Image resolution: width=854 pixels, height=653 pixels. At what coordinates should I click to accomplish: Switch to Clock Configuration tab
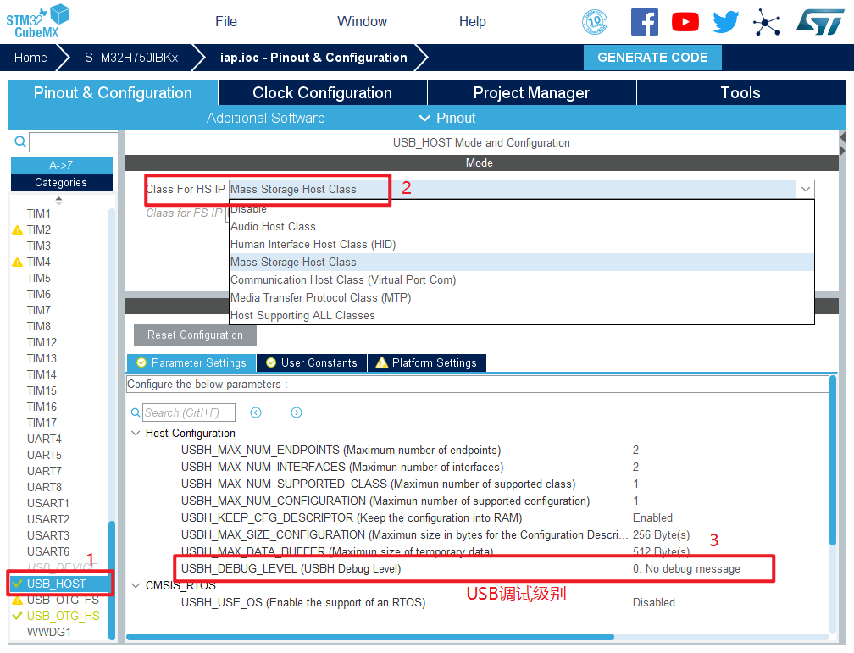pyautogui.click(x=322, y=93)
